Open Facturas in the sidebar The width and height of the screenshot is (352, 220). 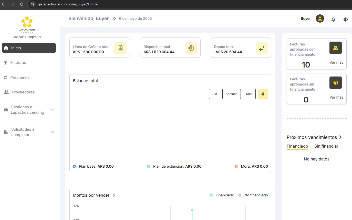point(18,63)
